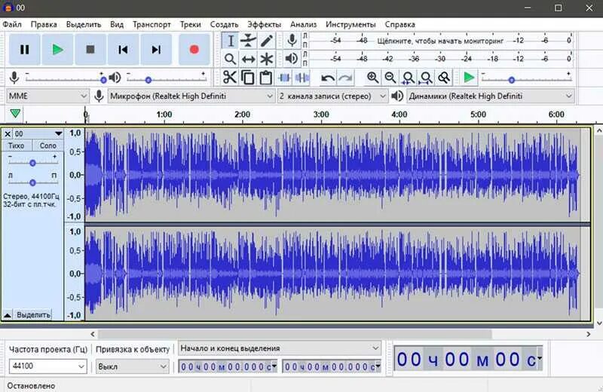
Task: Solo track with the Соло button
Action: coord(47,145)
